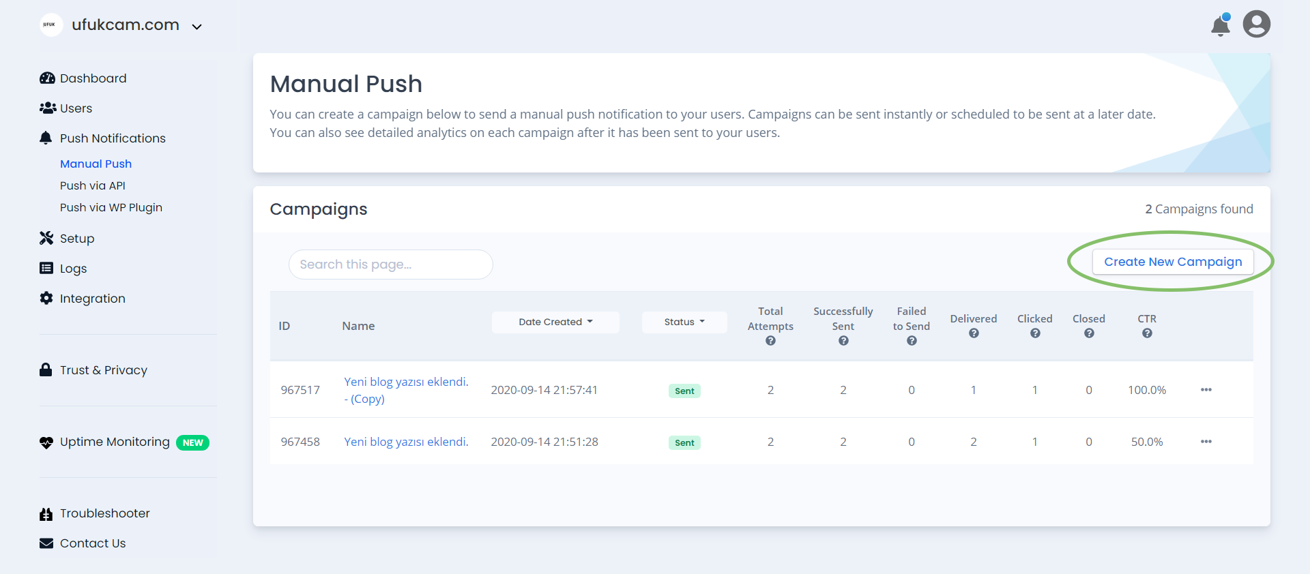Screen dimensions: 1310x574
Task: Open the Status filter dropdown
Action: 684,322
